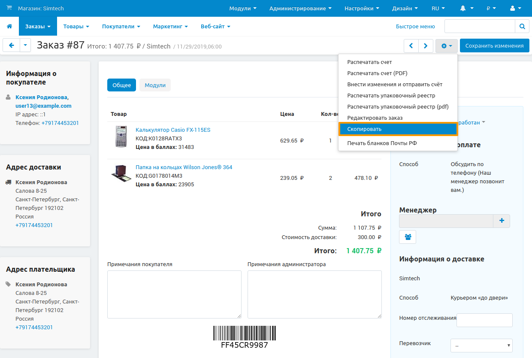532x358 pixels.
Task: Open the notifications bell menu
Action: pos(466,8)
